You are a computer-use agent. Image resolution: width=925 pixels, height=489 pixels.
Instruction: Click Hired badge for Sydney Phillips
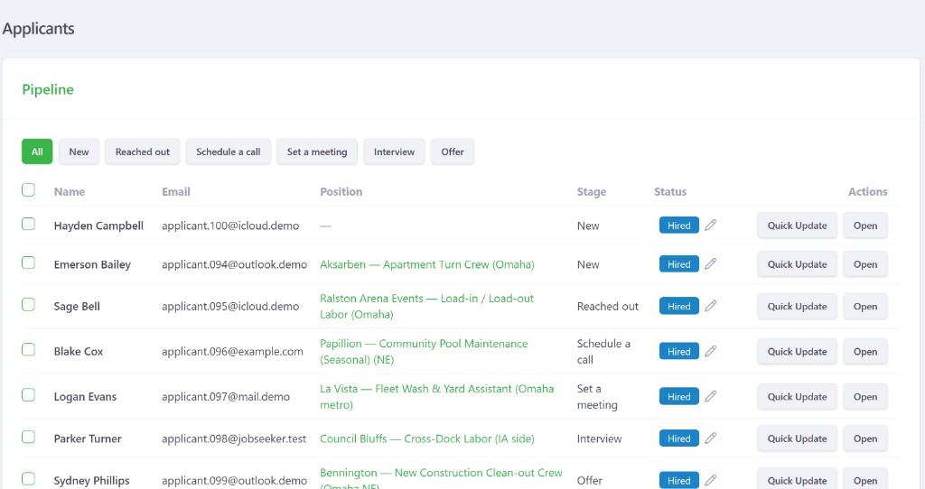(x=679, y=481)
